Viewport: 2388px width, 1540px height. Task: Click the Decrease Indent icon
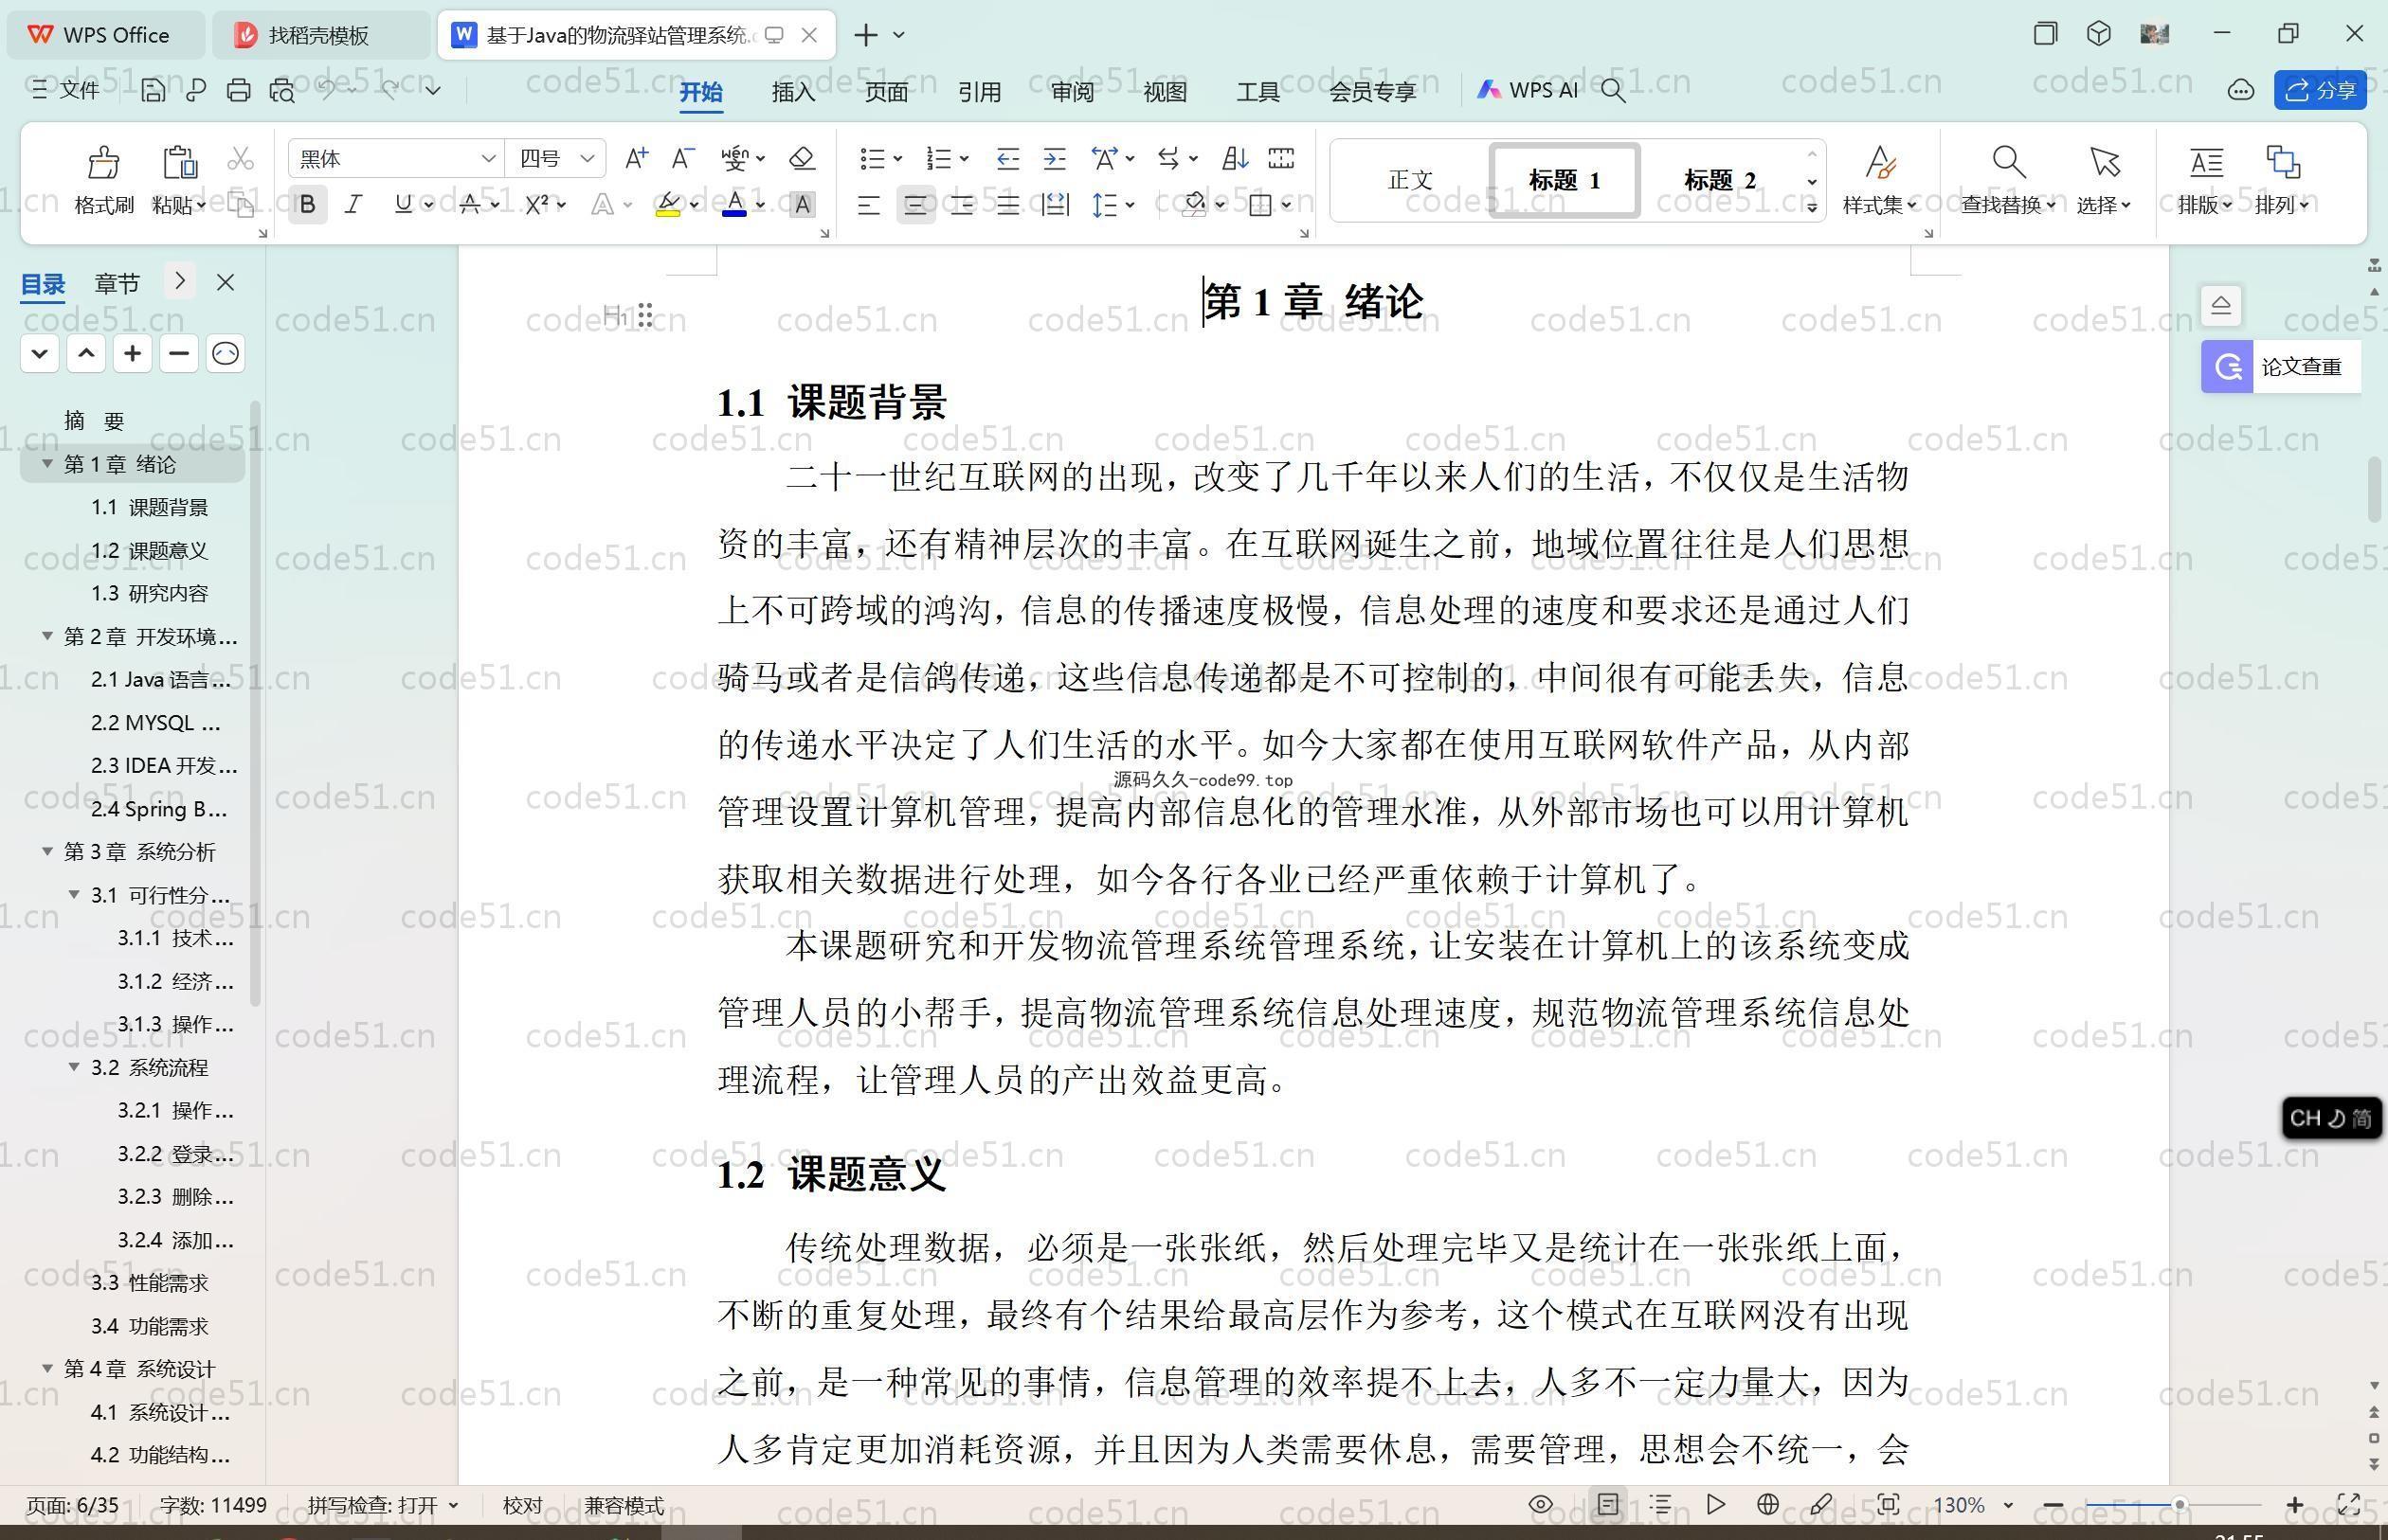[x=1007, y=158]
